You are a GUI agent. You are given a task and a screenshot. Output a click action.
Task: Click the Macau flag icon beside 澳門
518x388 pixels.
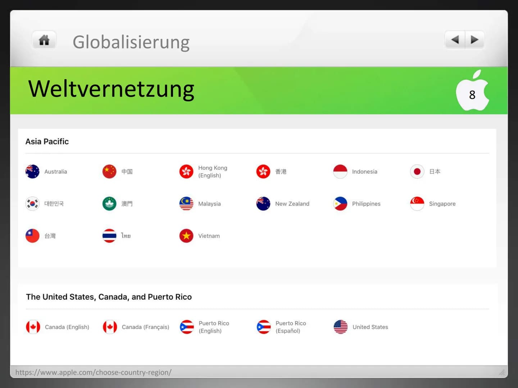pyautogui.click(x=109, y=204)
